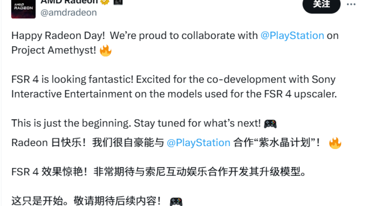
Task: Click the affiliate badge beside the verified checkmark
Action: 118,2
